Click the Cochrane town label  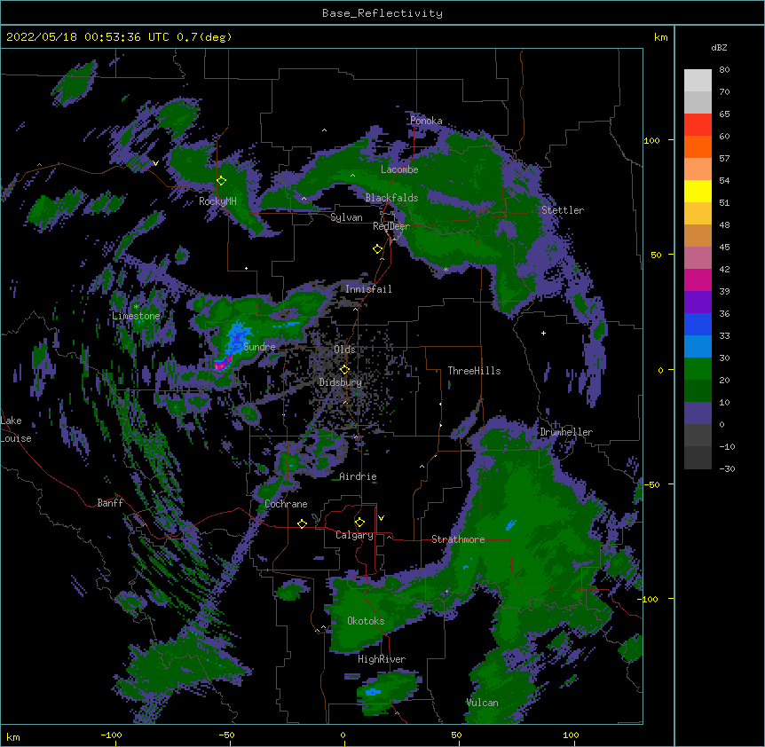286,504
